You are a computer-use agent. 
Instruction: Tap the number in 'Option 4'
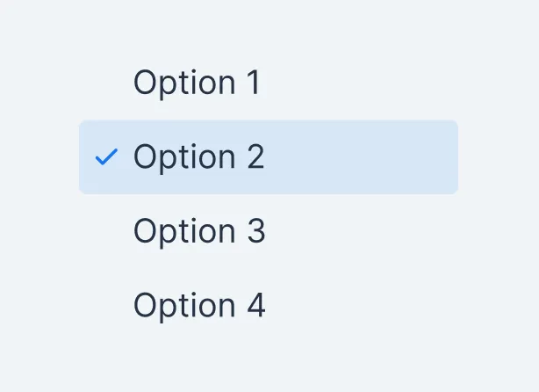pos(255,306)
